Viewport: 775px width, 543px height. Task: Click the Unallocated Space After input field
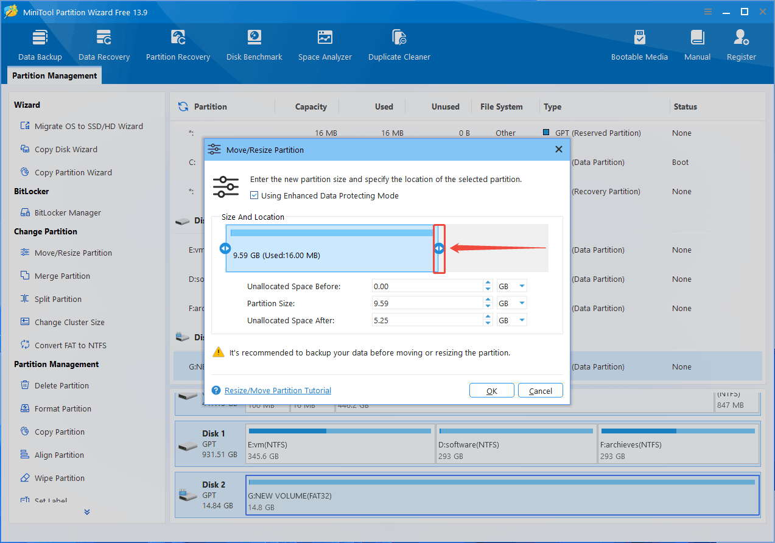click(x=427, y=320)
